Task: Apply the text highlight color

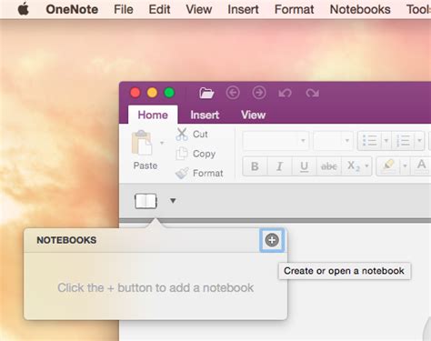Action: click(388, 165)
